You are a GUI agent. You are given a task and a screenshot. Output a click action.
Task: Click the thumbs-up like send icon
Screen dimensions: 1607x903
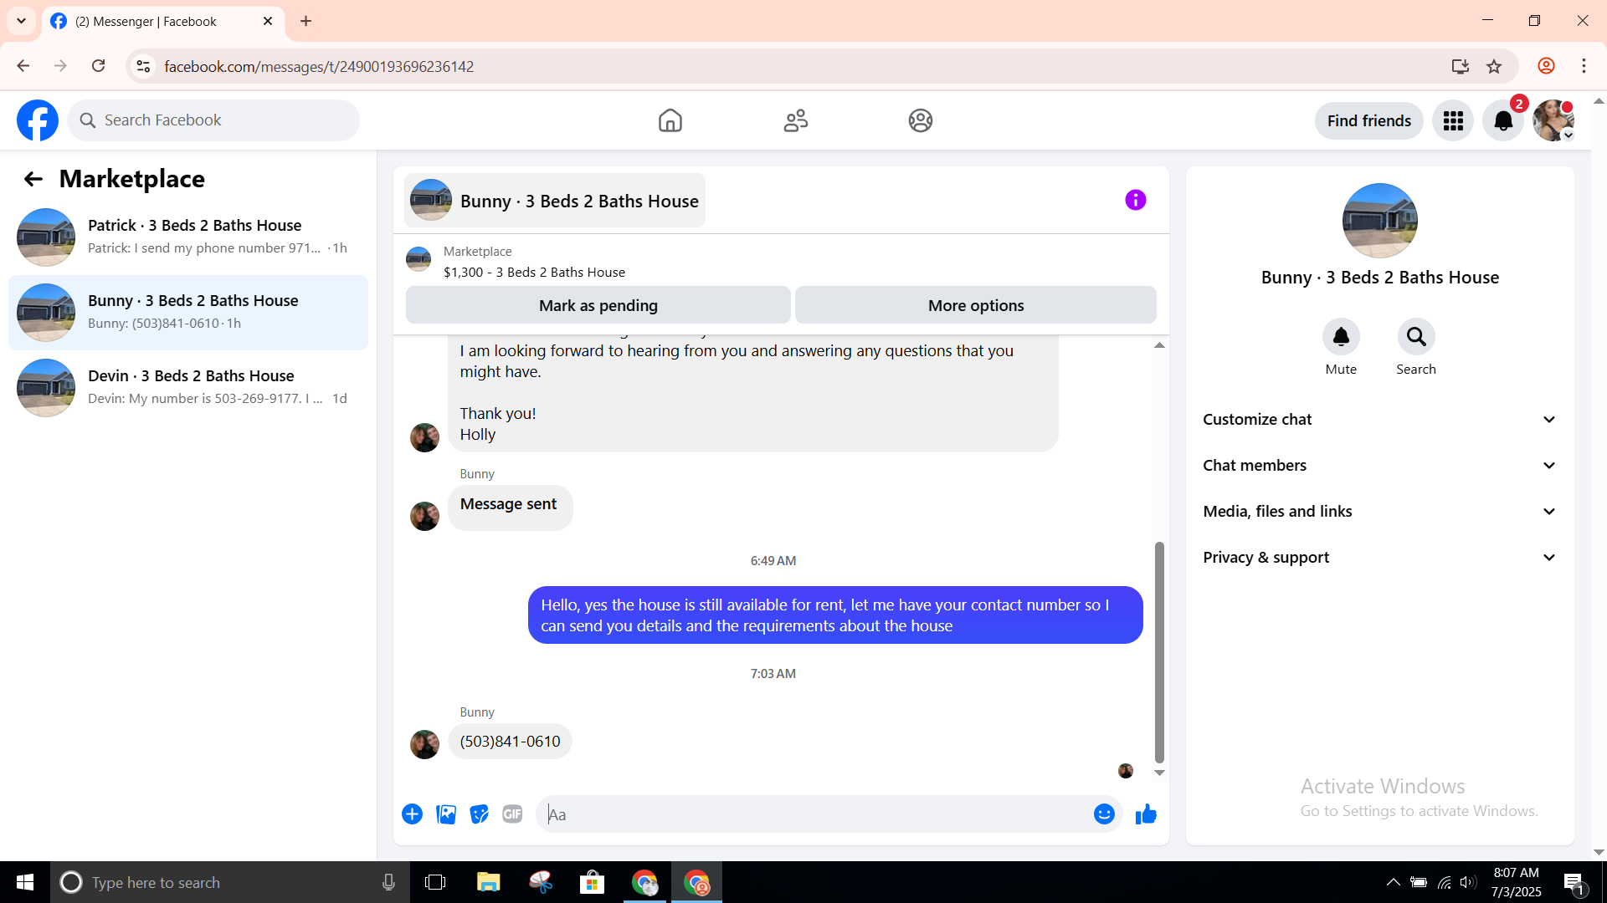(x=1146, y=814)
